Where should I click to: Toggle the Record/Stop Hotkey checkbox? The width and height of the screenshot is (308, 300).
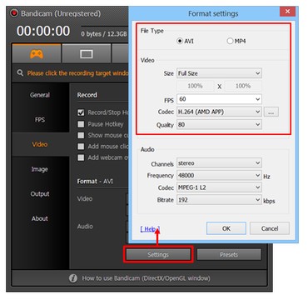coord(81,112)
